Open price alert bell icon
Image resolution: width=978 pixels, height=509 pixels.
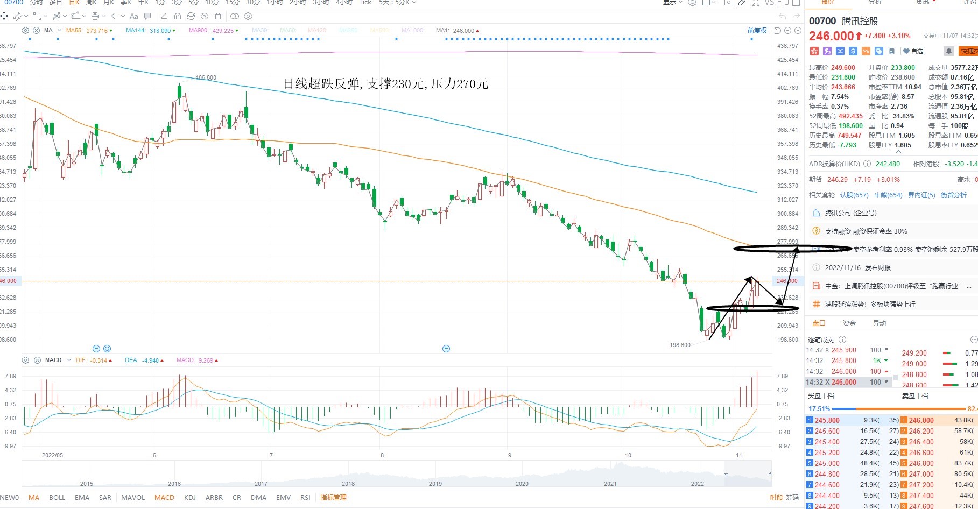tap(949, 51)
